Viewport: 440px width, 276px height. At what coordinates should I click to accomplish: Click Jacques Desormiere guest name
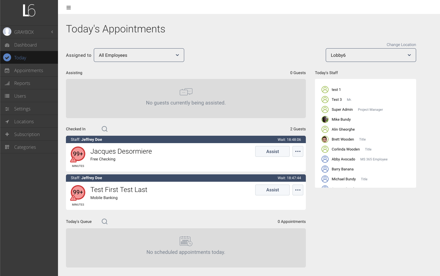click(x=121, y=151)
